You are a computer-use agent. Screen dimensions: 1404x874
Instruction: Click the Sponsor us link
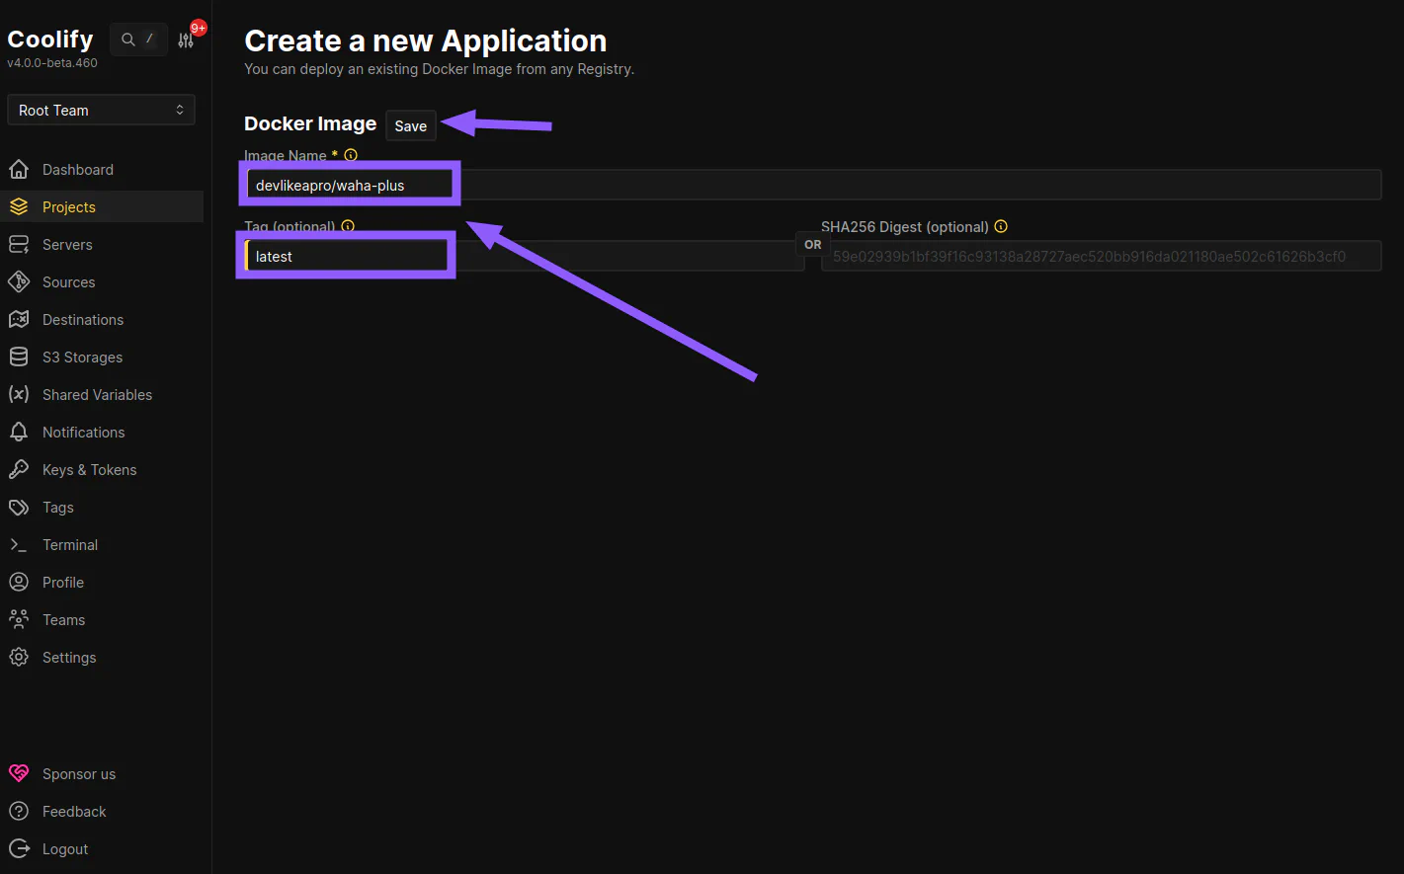(x=79, y=774)
